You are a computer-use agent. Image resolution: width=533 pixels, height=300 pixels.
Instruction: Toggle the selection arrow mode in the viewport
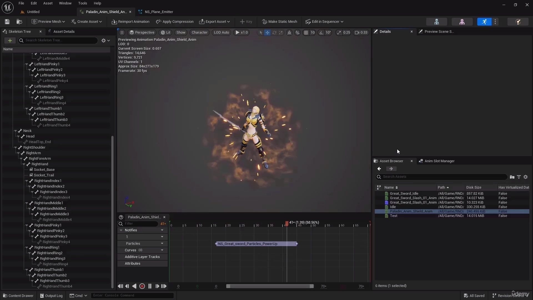260,32
